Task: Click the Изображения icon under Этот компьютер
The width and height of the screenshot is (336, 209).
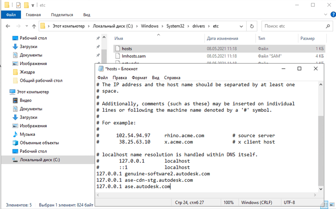Action: click(15, 126)
